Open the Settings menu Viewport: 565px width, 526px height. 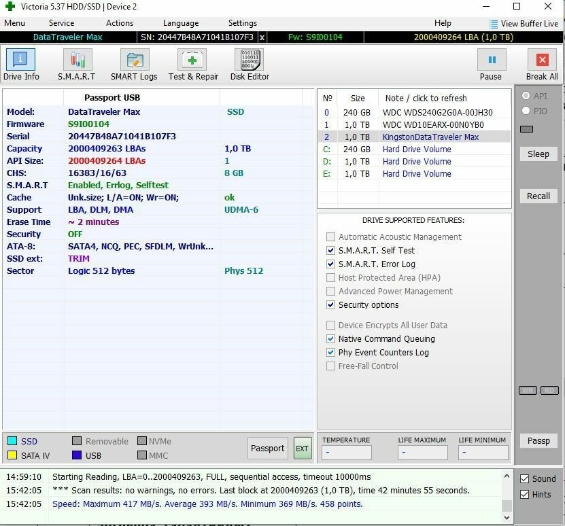pyautogui.click(x=243, y=23)
